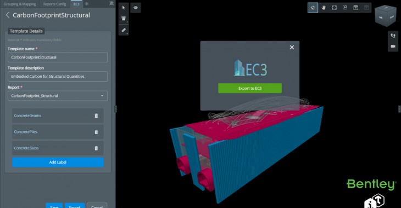Toggle the eye visibility tool
401x208 pixels.
point(136,8)
